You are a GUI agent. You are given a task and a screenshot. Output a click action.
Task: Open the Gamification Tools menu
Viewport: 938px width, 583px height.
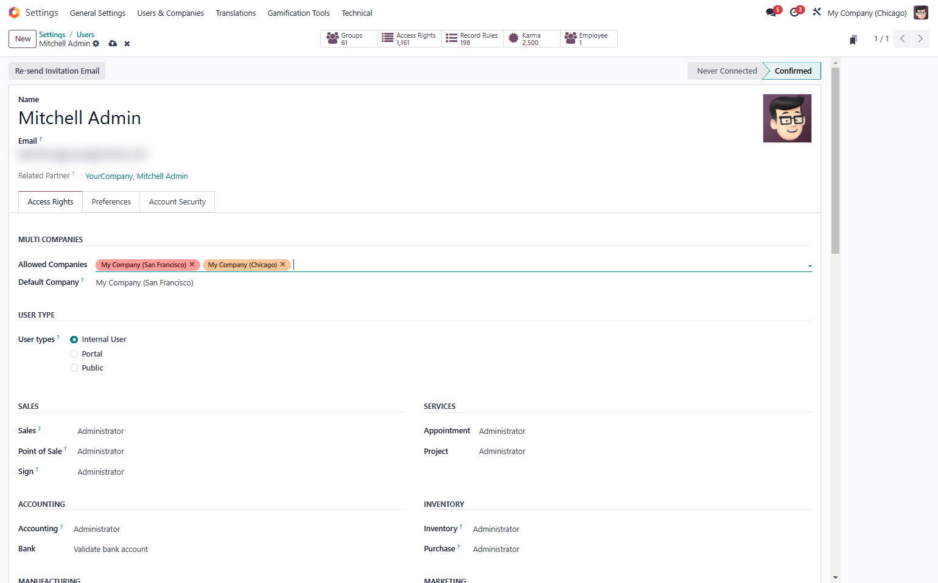click(298, 13)
